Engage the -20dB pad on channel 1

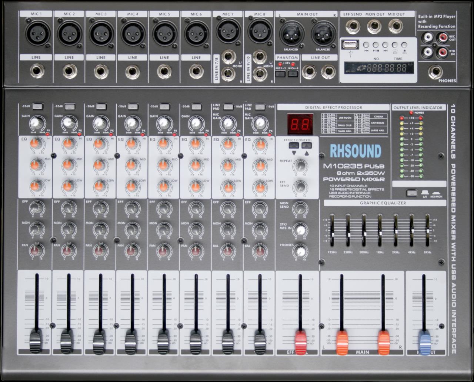click(x=38, y=106)
